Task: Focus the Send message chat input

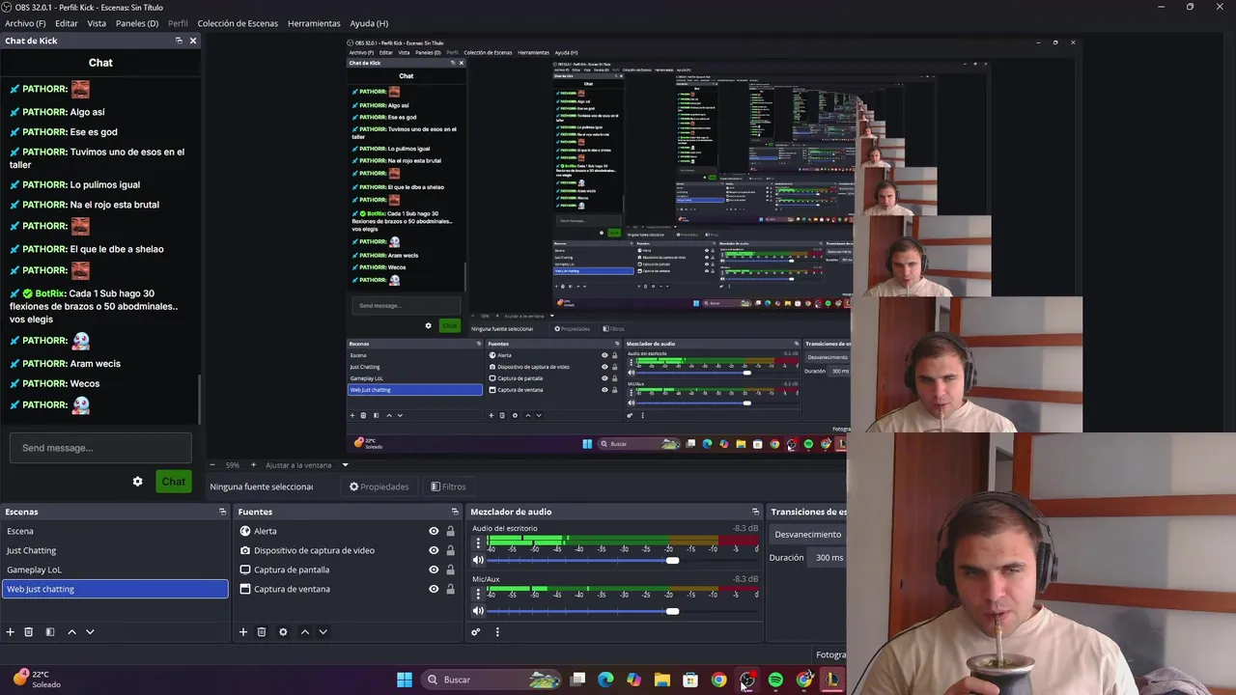Action: 100,448
